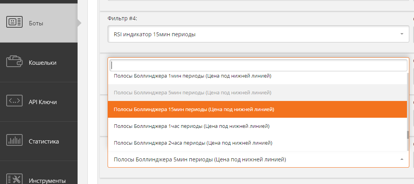Open the API Ключи text label
The height and width of the screenshot is (184, 414).
[x=42, y=102]
